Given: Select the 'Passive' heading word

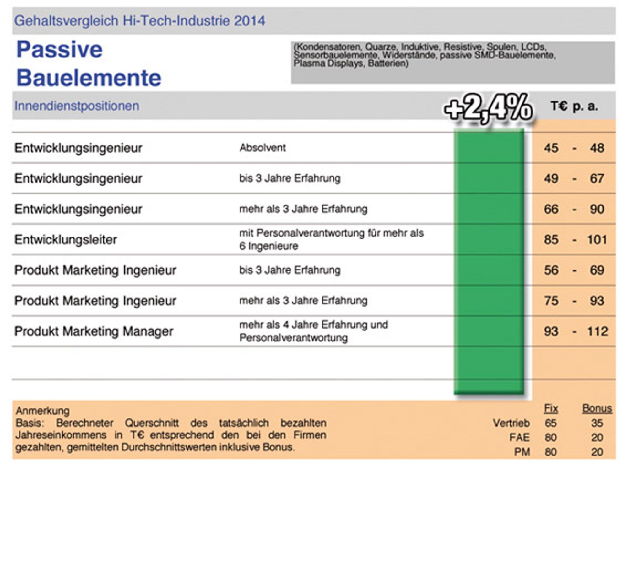Looking at the screenshot, I should pyautogui.click(x=59, y=50).
